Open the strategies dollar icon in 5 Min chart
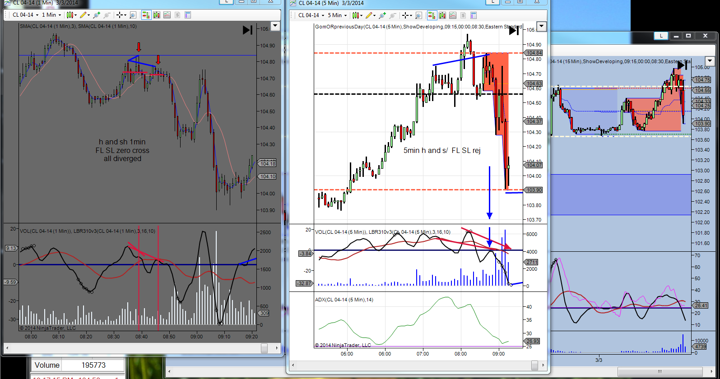 [x=463, y=15]
